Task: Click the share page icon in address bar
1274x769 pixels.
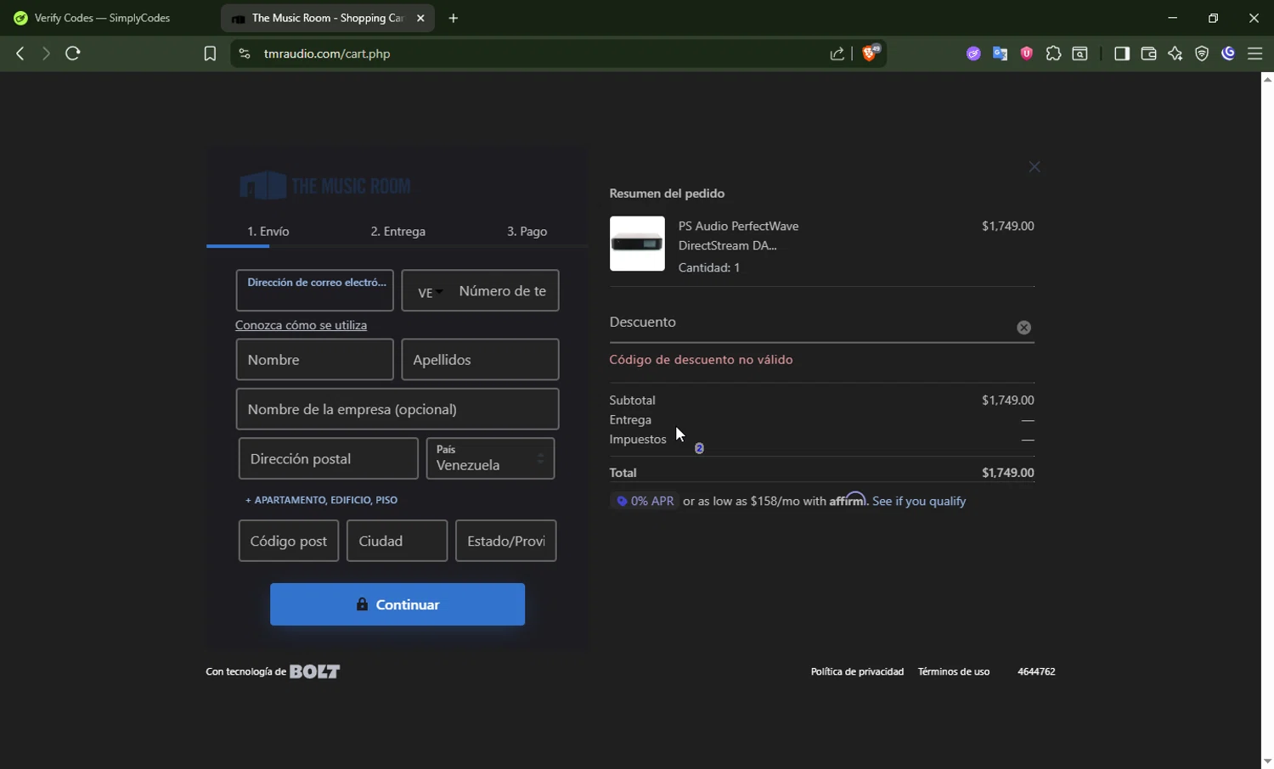Action: 837,53
